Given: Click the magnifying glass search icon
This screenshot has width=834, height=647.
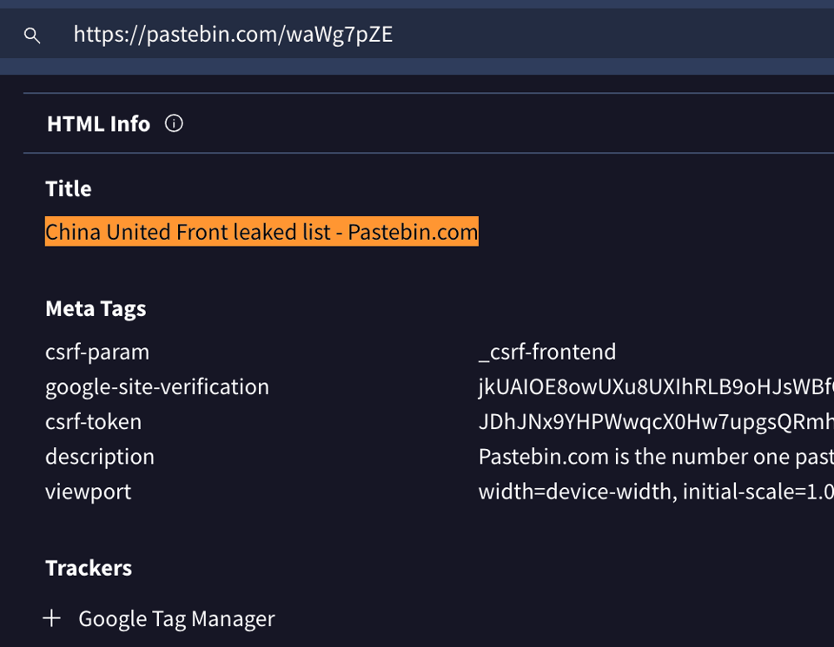Looking at the screenshot, I should 31,36.
